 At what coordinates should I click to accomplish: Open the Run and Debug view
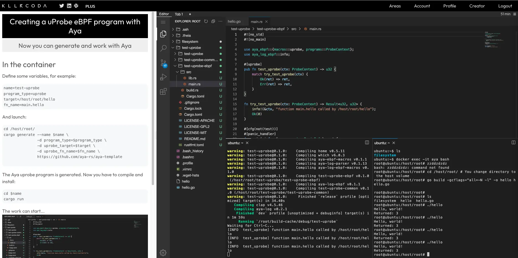163,77
